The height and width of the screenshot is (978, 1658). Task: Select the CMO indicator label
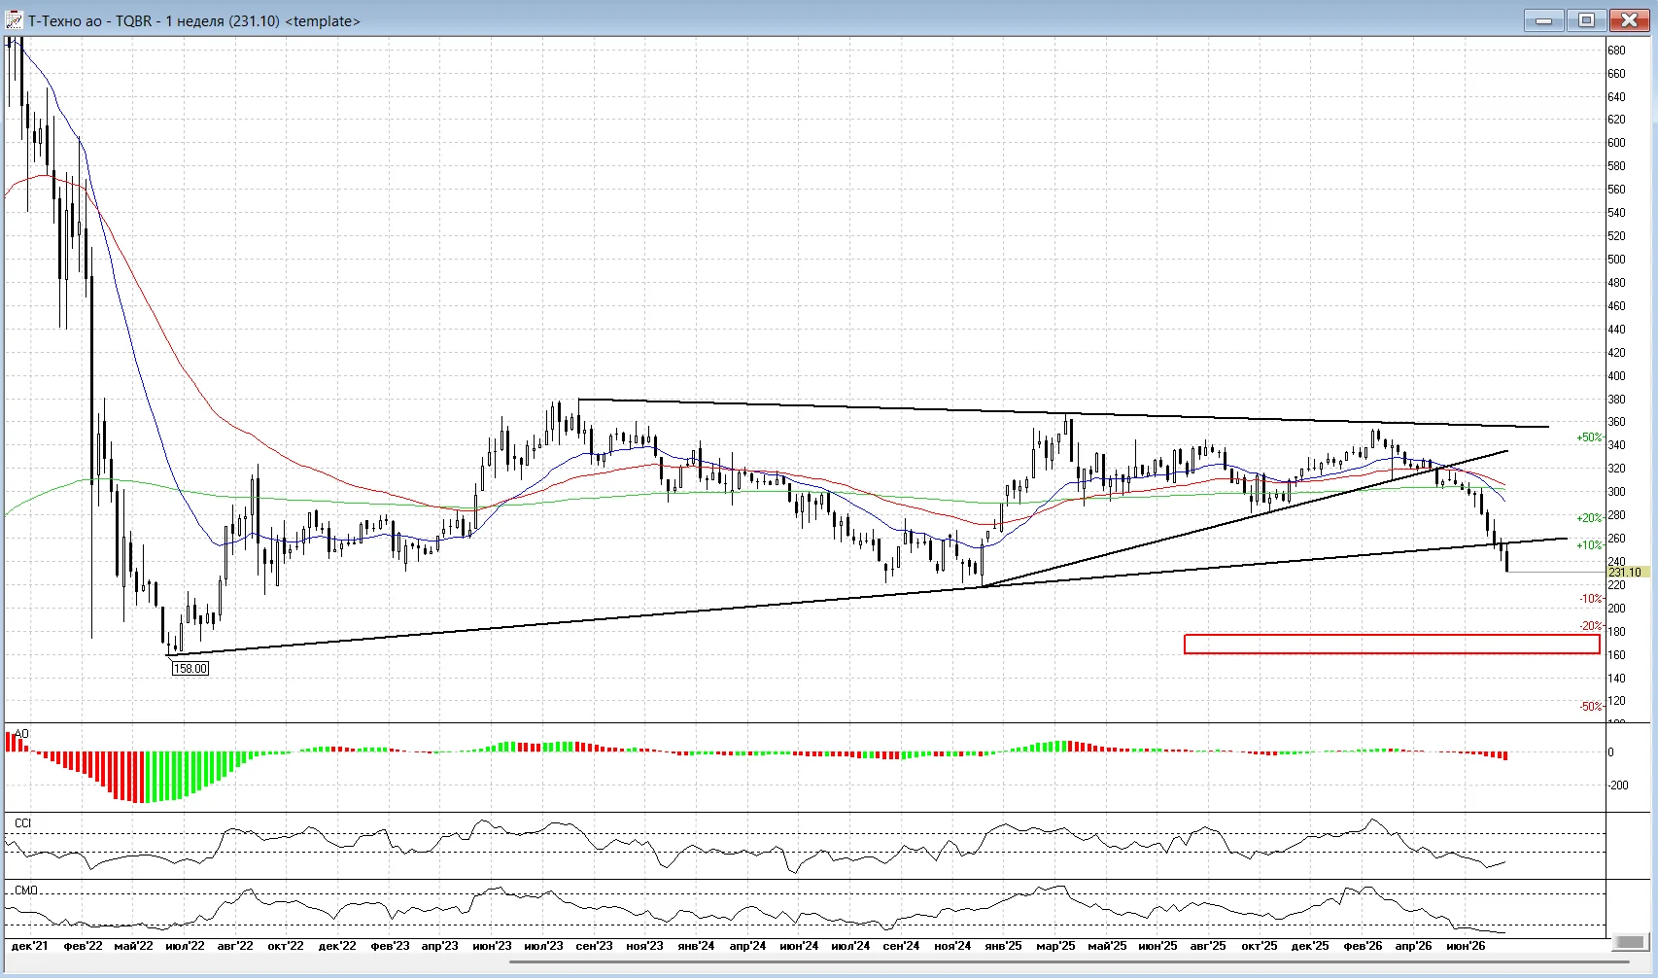tap(25, 891)
